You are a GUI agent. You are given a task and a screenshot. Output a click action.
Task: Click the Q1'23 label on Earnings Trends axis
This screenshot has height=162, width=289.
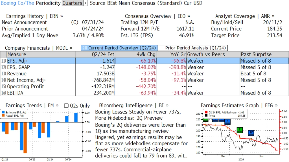(x=5, y=159)
